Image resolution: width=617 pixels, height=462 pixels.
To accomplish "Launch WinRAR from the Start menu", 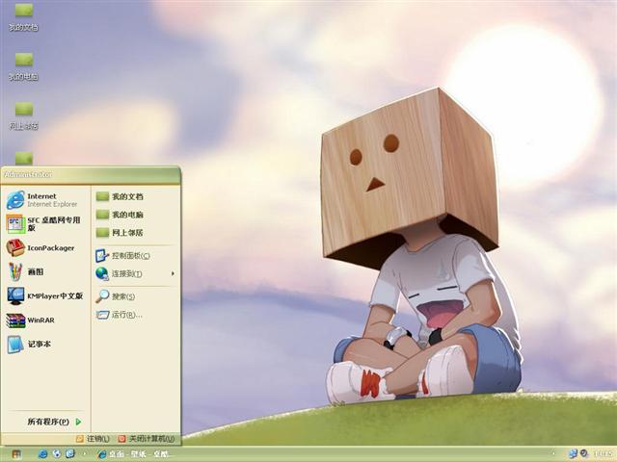I will coord(39,320).
